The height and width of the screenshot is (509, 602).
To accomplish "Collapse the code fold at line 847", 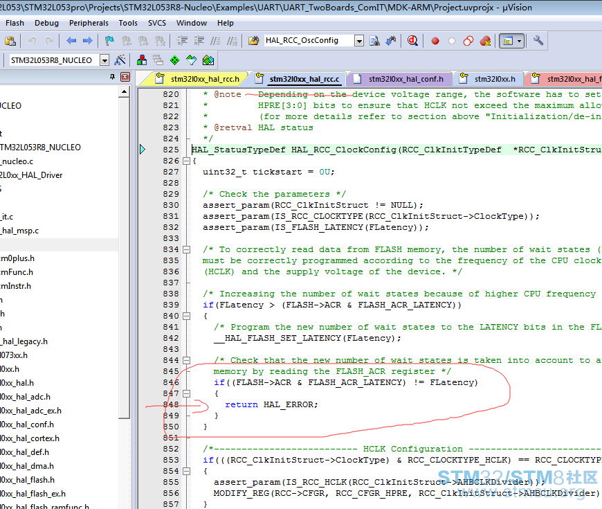I will 187,394.
